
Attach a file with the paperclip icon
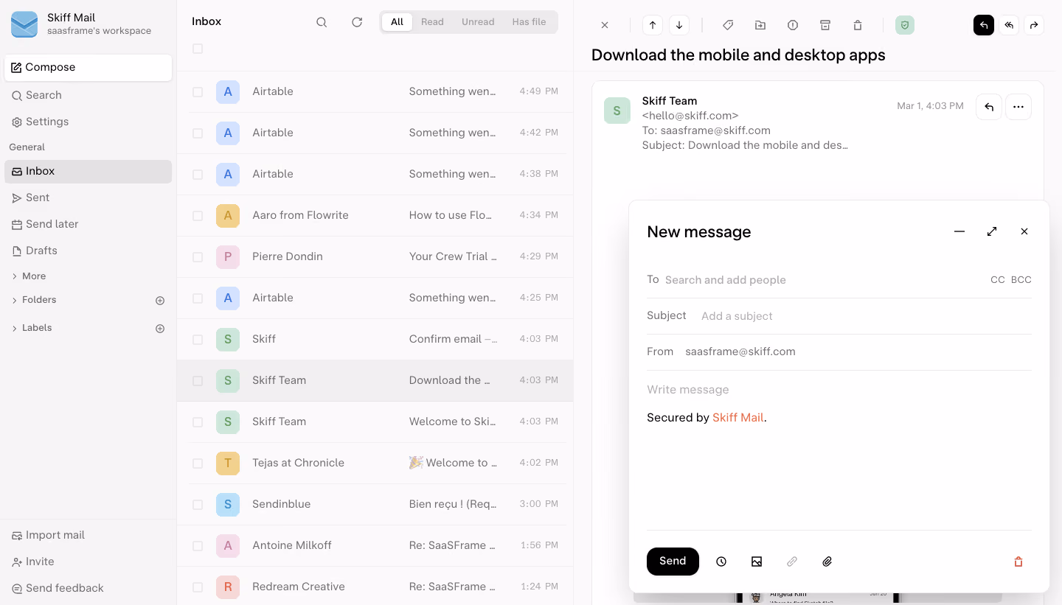pyautogui.click(x=827, y=562)
